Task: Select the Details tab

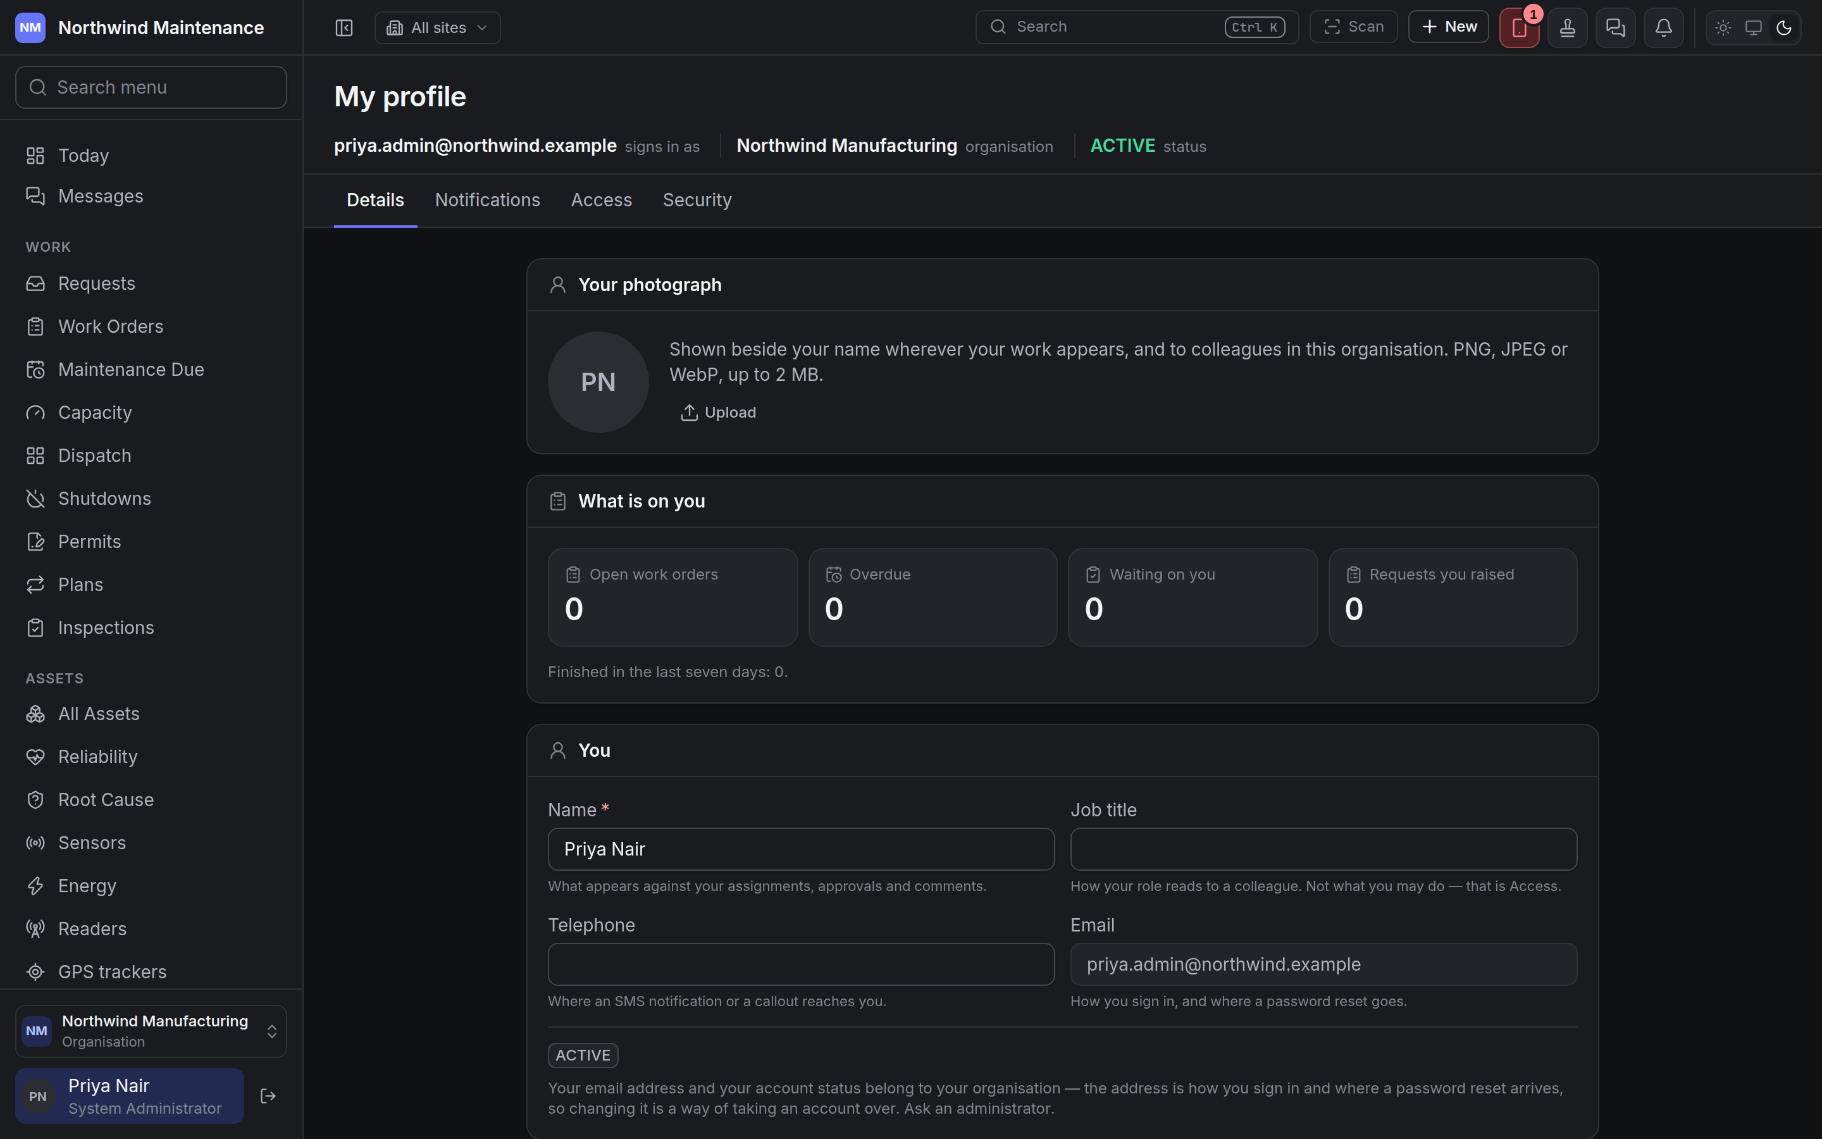Action: (375, 199)
